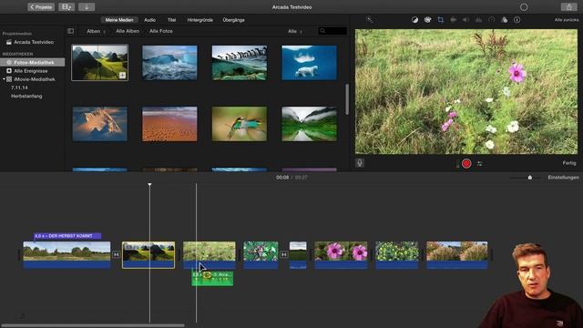Select the orange desert sand photo thumbnail
Image resolution: width=583 pixels, height=328 pixels.
tap(169, 124)
